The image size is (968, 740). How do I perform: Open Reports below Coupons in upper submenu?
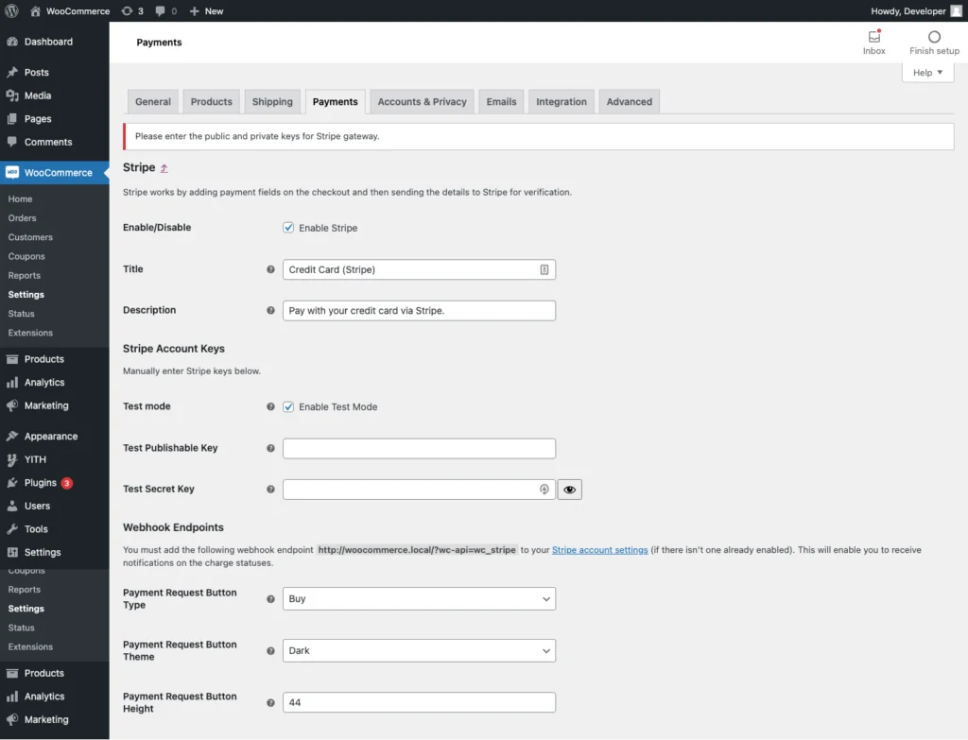coord(24,276)
